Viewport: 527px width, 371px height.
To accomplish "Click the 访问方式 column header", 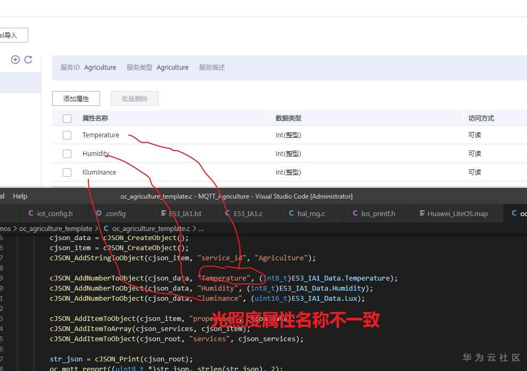I will click(x=481, y=118).
